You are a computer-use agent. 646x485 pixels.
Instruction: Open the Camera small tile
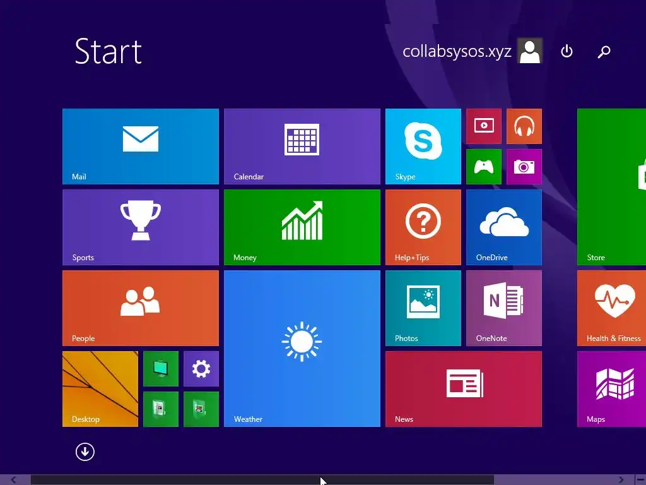(x=524, y=167)
